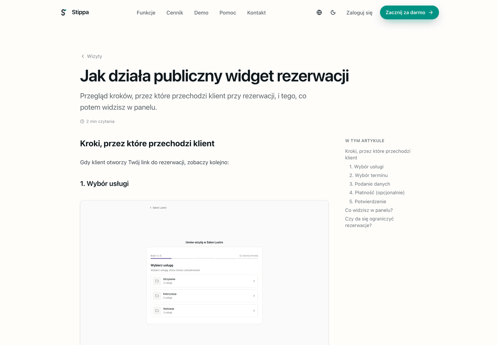Open the Demo nav link
This screenshot has height=345, width=497.
(x=201, y=13)
